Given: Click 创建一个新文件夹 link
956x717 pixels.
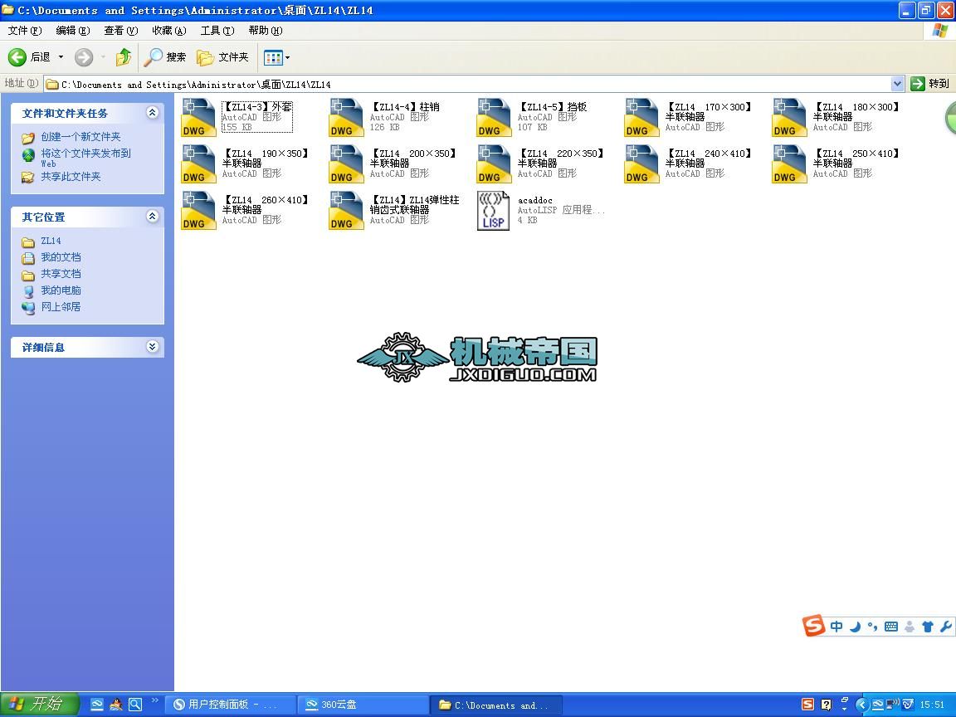Looking at the screenshot, I should [80, 137].
